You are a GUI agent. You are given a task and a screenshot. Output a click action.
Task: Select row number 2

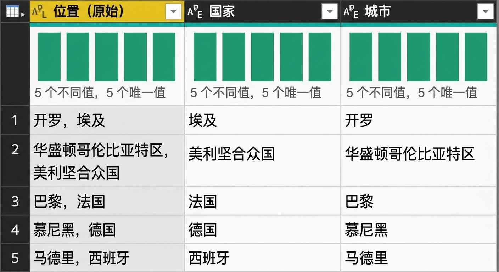coord(15,161)
